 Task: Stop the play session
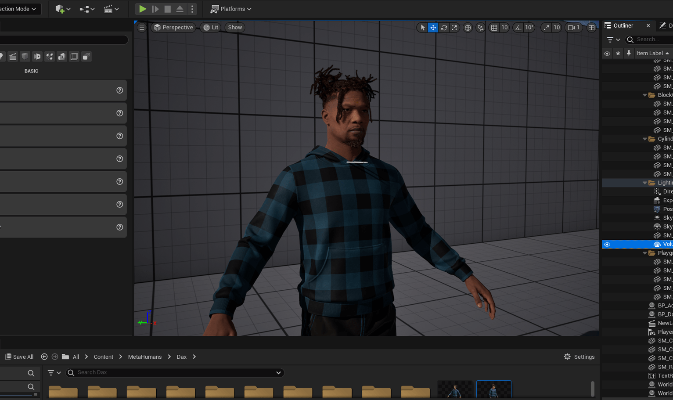(167, 9)
